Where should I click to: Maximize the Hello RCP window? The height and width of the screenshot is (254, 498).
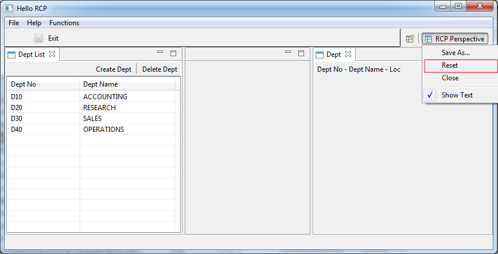pos(458,6)
